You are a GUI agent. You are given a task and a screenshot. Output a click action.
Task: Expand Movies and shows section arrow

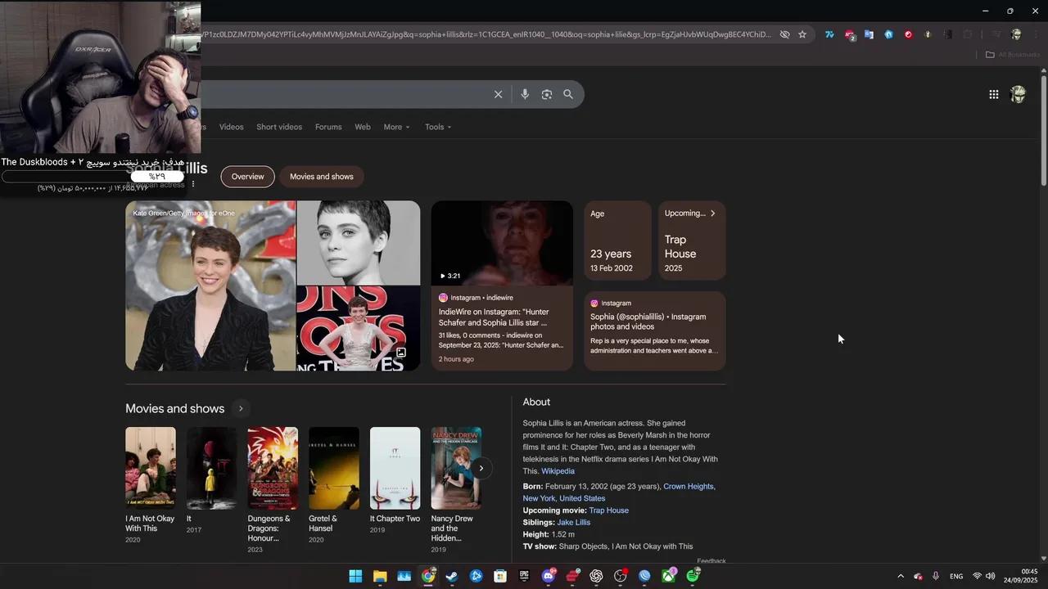(241, 408)
